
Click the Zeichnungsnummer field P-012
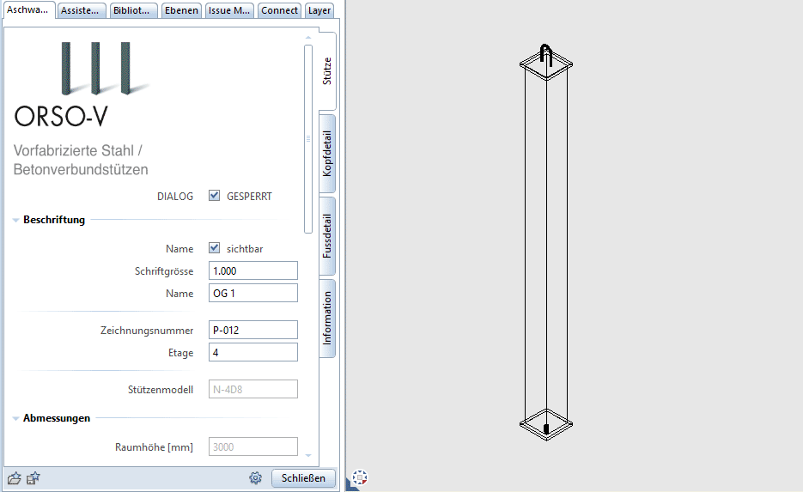253,331
